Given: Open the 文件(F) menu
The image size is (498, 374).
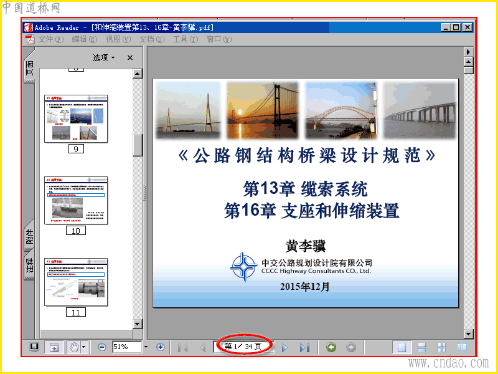Looking at the screenshot, I should [x=51, y=39].
